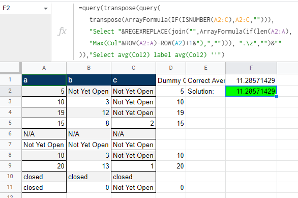The width and height of the screenshot is (298, 198).
Task: Select column E header
Action: coord(205,68)
